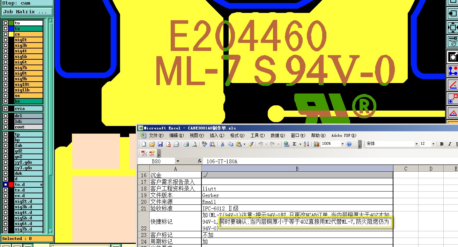Click the Job Matrix ... button

click(27, 12)
